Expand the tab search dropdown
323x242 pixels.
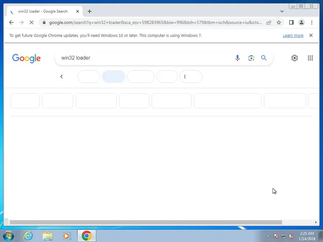(282, 11)
